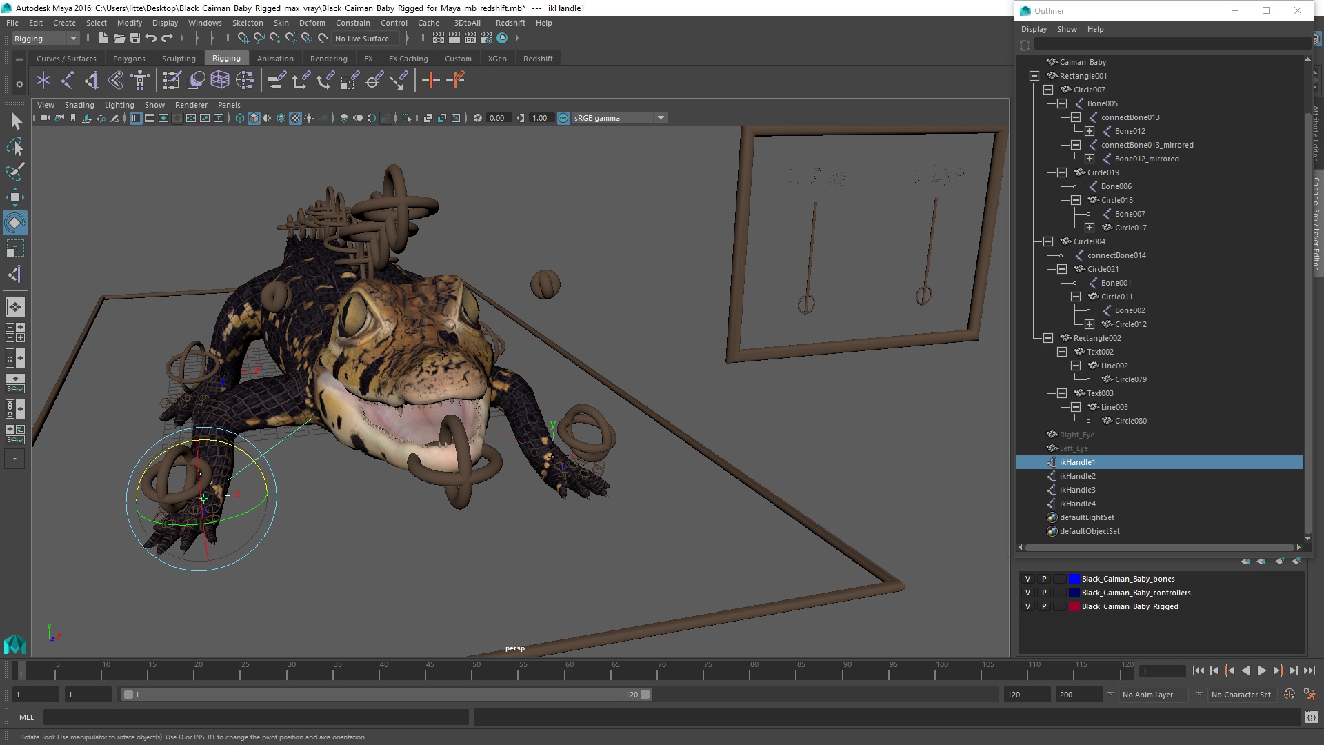
Task: Click the range slider bar handle at 120
Action: point(645,695)
